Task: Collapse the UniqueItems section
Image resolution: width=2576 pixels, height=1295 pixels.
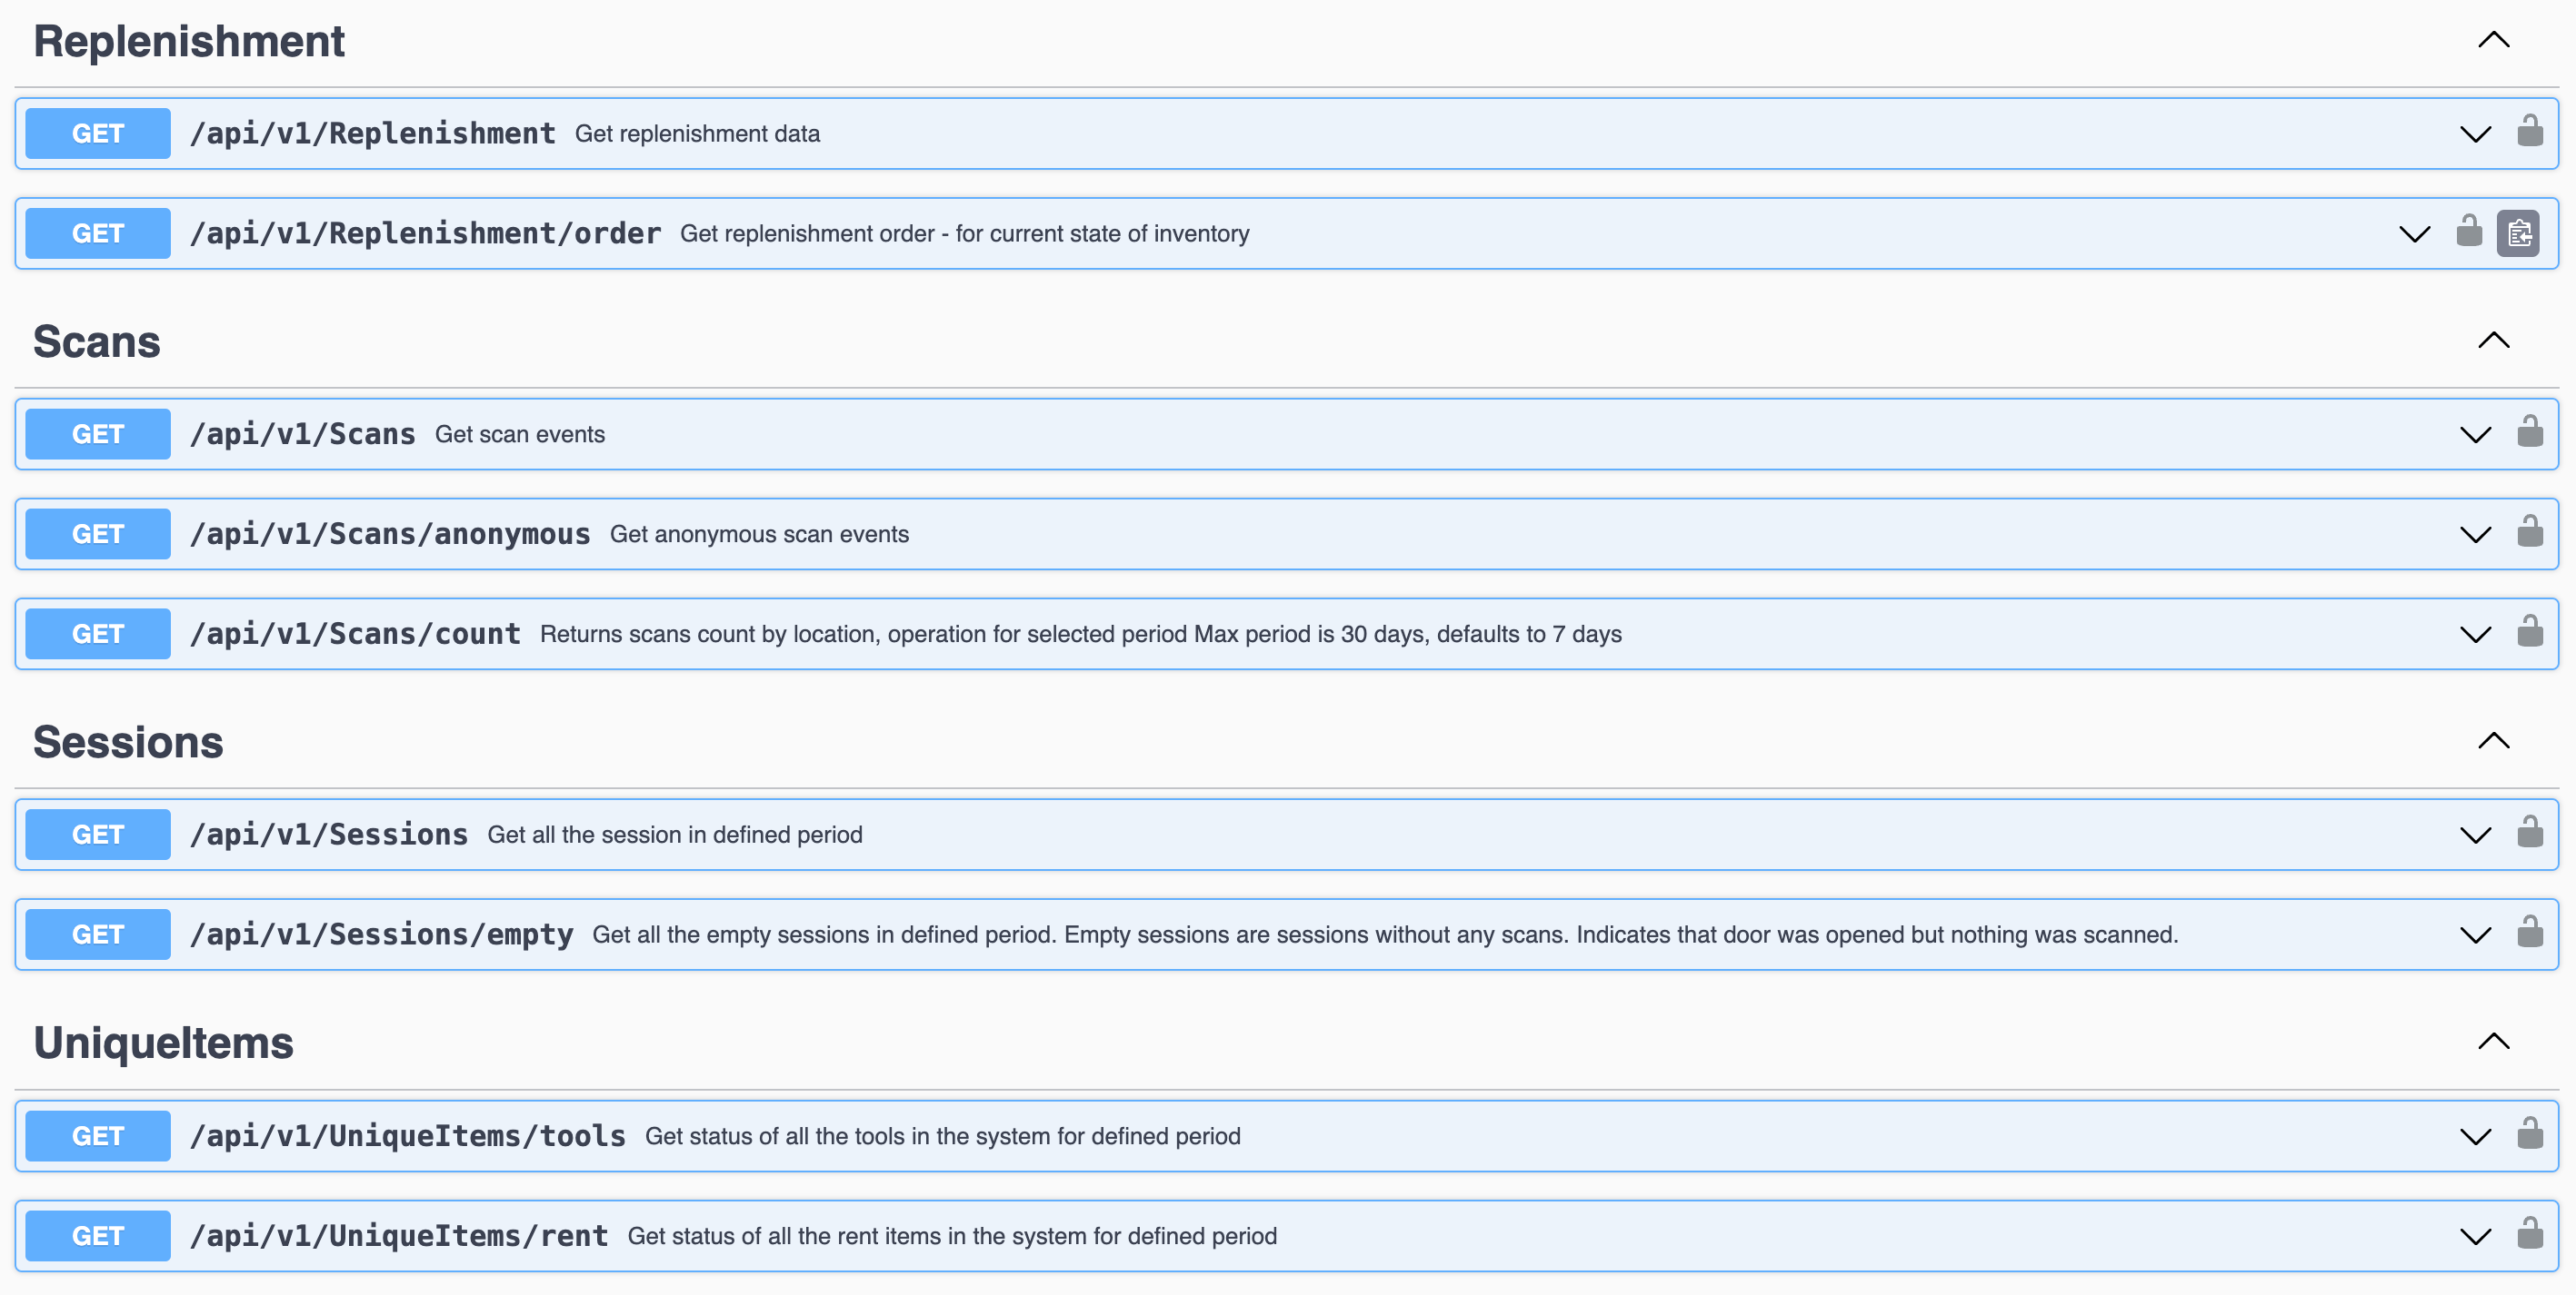Action: coord(2494,1042)
